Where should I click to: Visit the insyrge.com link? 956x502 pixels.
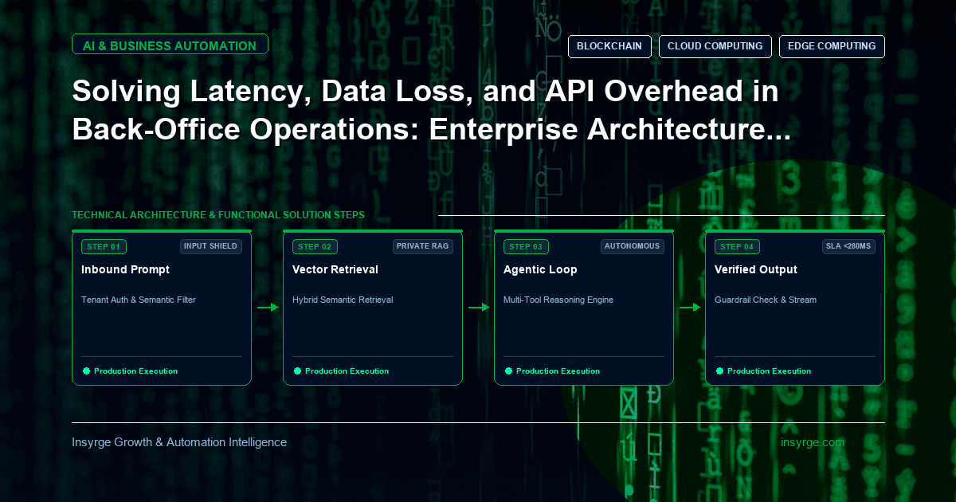[813, 442]
